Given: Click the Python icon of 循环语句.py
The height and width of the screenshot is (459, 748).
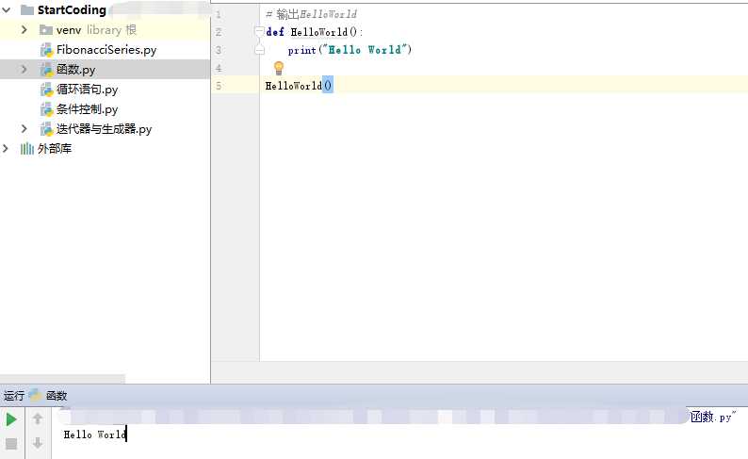Looking at the screenshot, I should pyautogui.click(x=46, y=90).
